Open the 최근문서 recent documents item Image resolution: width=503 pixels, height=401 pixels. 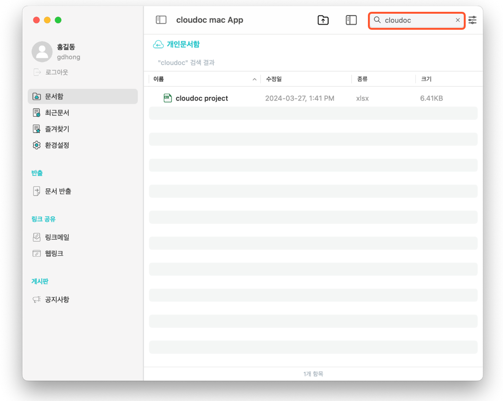click(x=83, y=112)
